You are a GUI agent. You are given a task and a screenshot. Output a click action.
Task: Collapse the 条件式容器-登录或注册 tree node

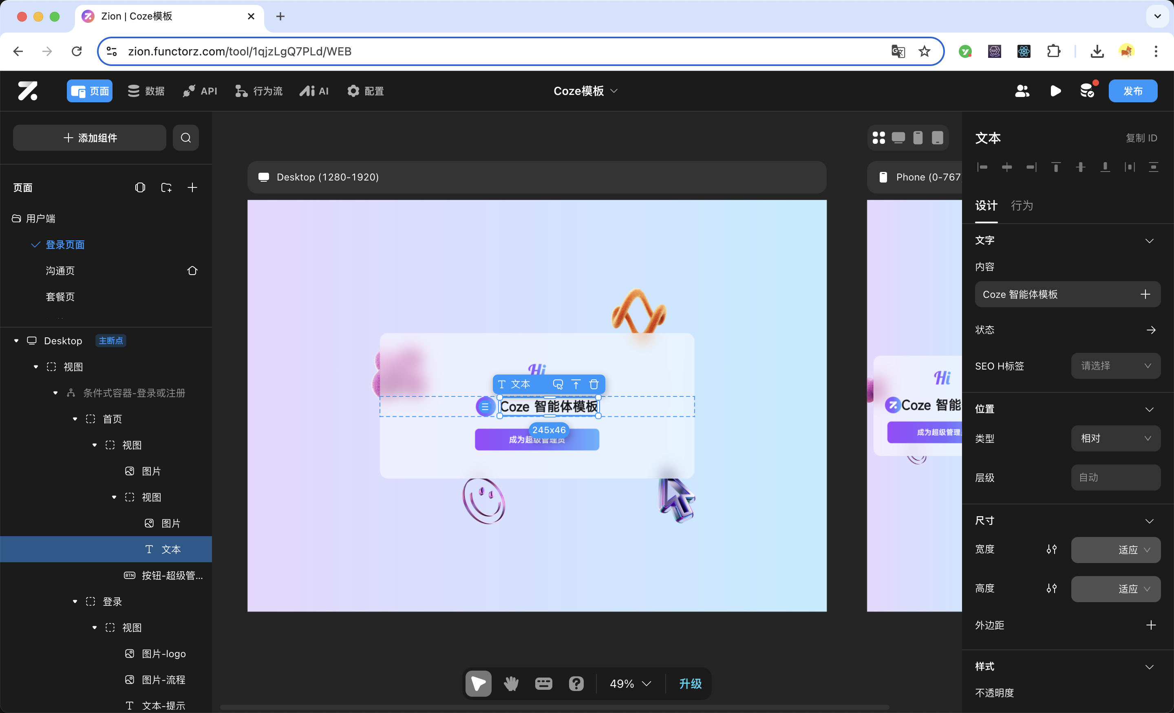coord(55,393)
